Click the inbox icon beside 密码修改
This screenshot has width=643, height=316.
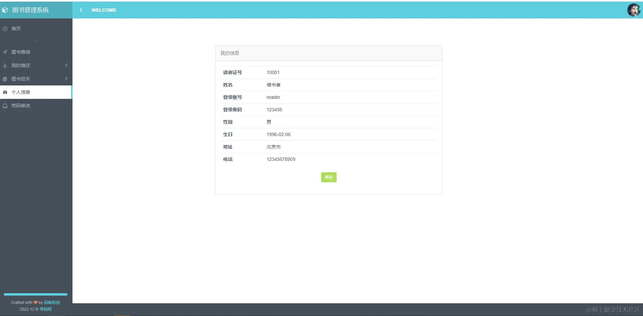pyautogui.click(x=5, y=106)
